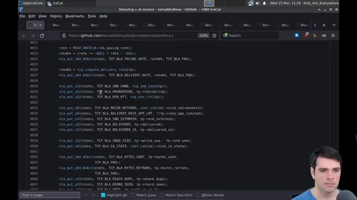Screen dimensions: 357x200
Task: Open a new browser tab
Action: coord(324,25)
